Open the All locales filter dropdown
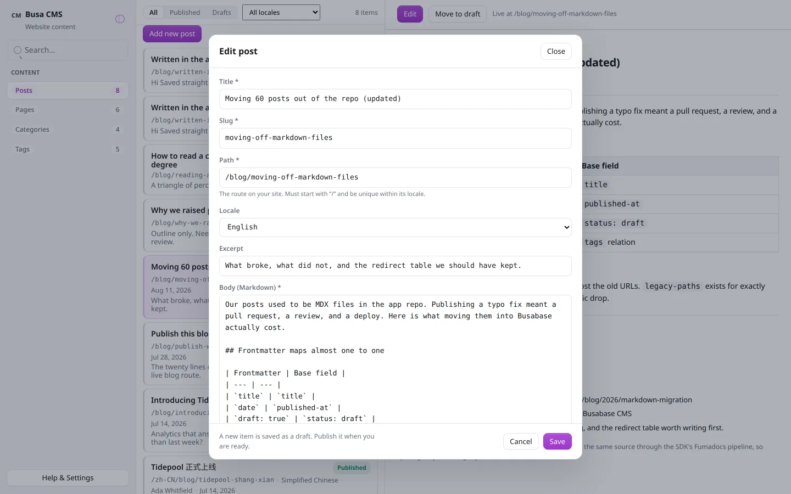The image size is (791, 494). click(x=281, y=13)
